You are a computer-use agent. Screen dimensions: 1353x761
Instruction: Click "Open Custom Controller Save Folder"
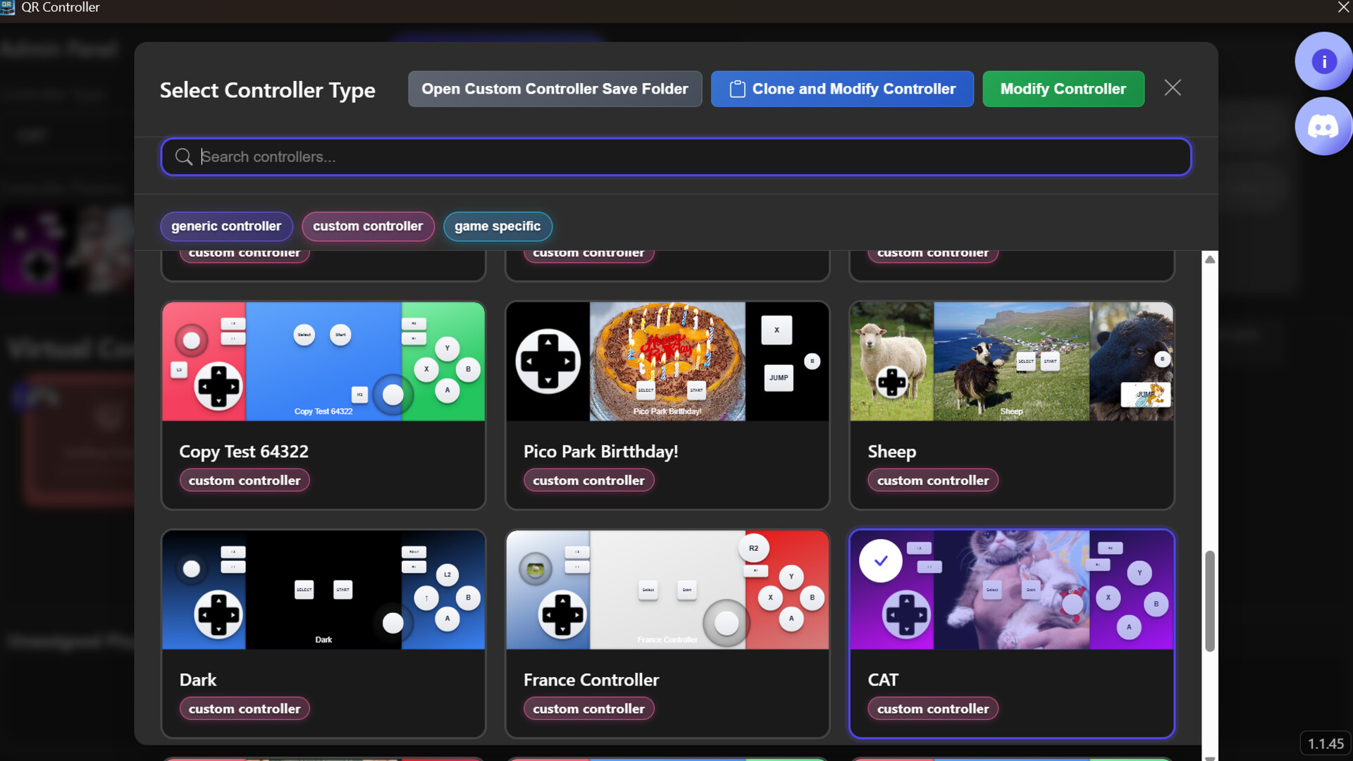pos(555,89)
